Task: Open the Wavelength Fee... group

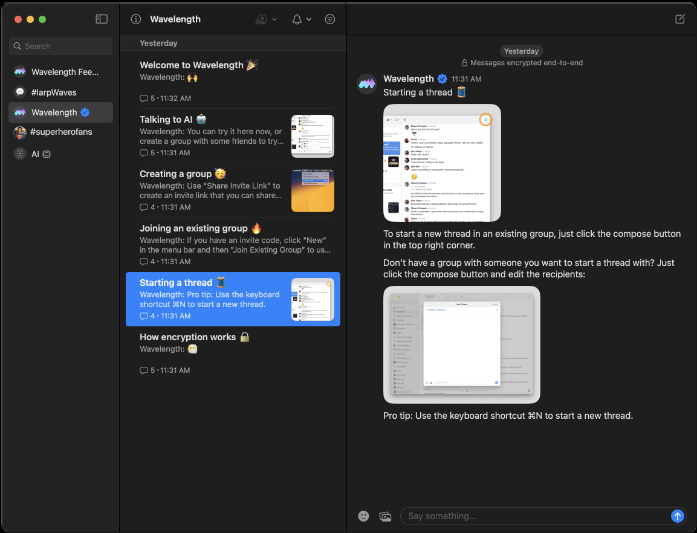Action: point(61,71)
